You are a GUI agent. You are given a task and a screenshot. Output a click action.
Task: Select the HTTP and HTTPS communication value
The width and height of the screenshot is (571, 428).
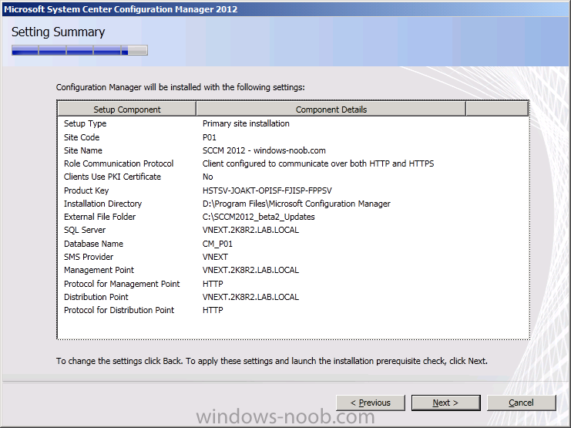tap(318, 163)
